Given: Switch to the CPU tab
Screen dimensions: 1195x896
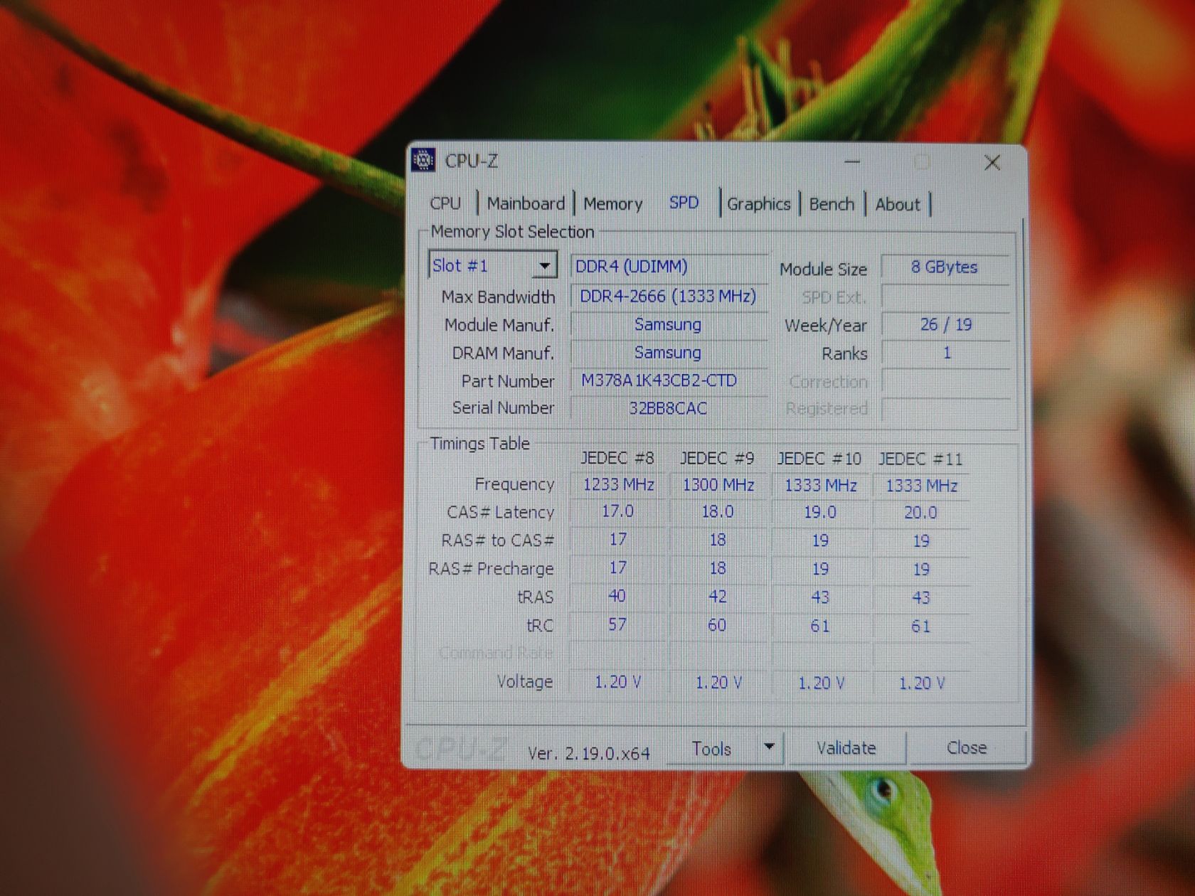Looking at the screenshot, I should tap(445, 203).
